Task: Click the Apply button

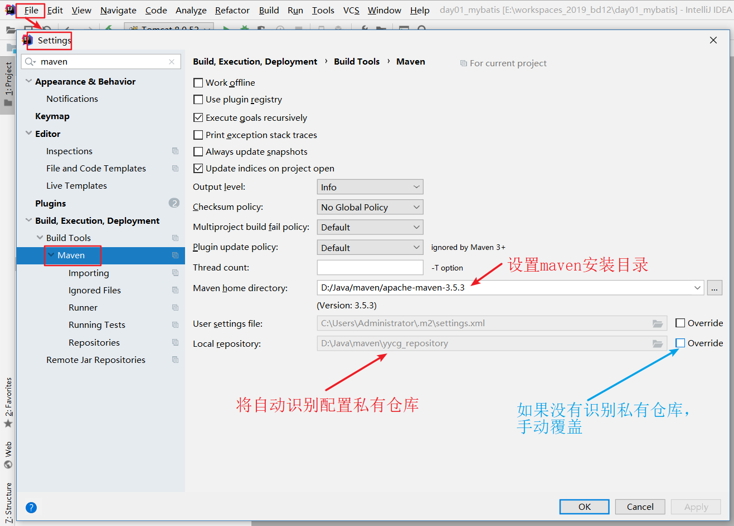Action: tap(696, 507)
